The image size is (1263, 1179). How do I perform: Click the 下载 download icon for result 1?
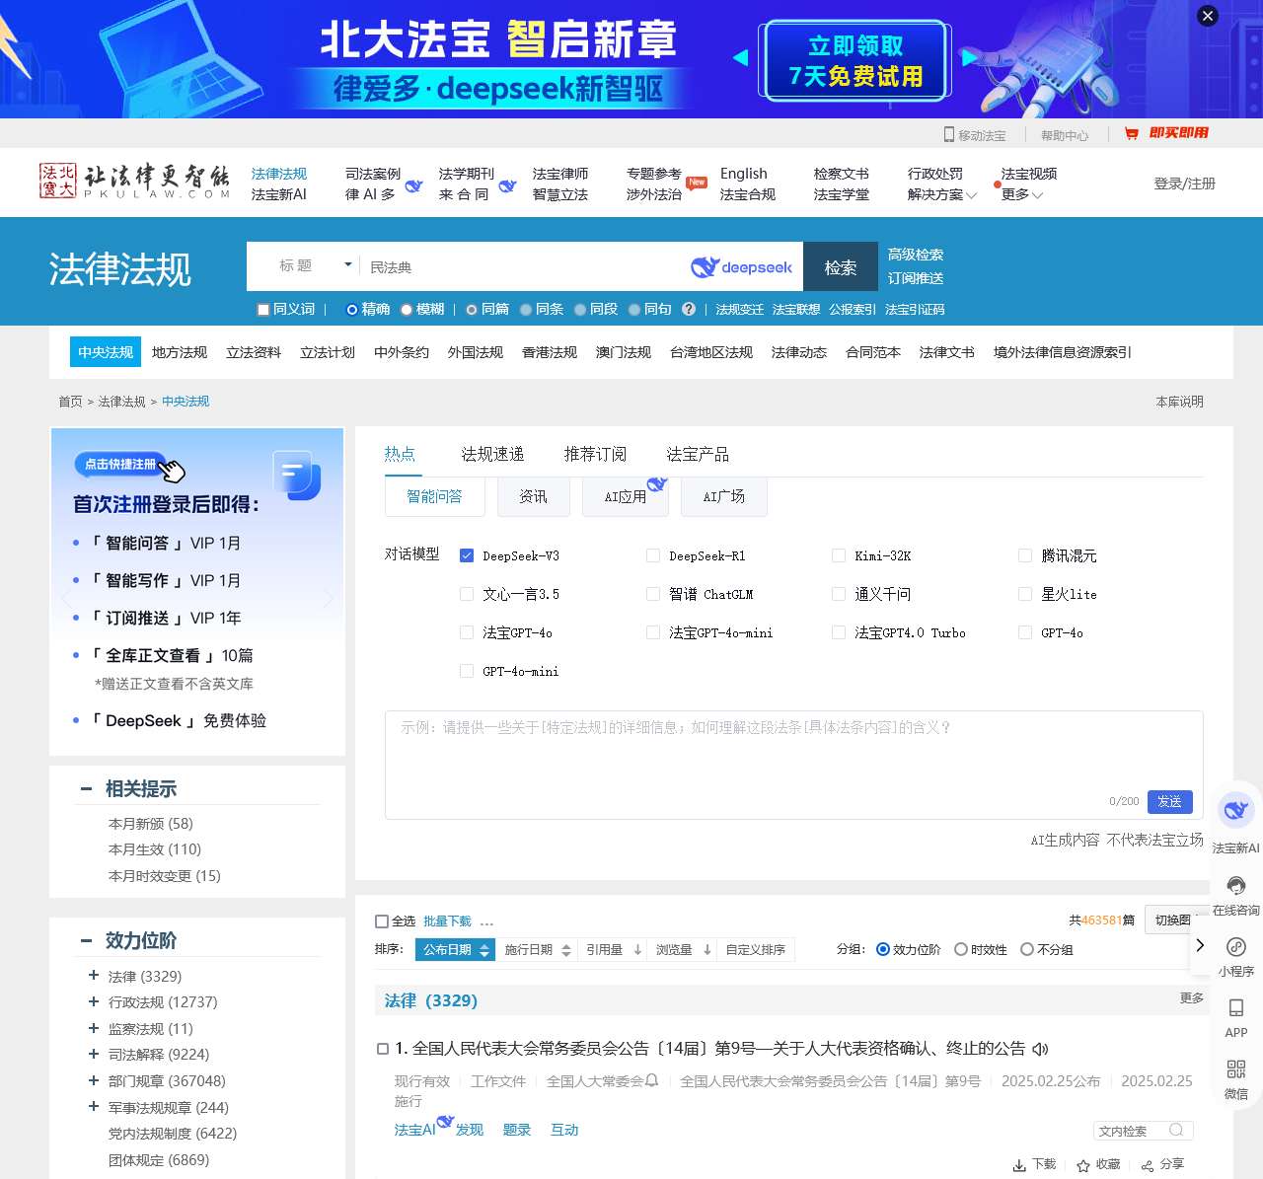click(1019, 1165)
